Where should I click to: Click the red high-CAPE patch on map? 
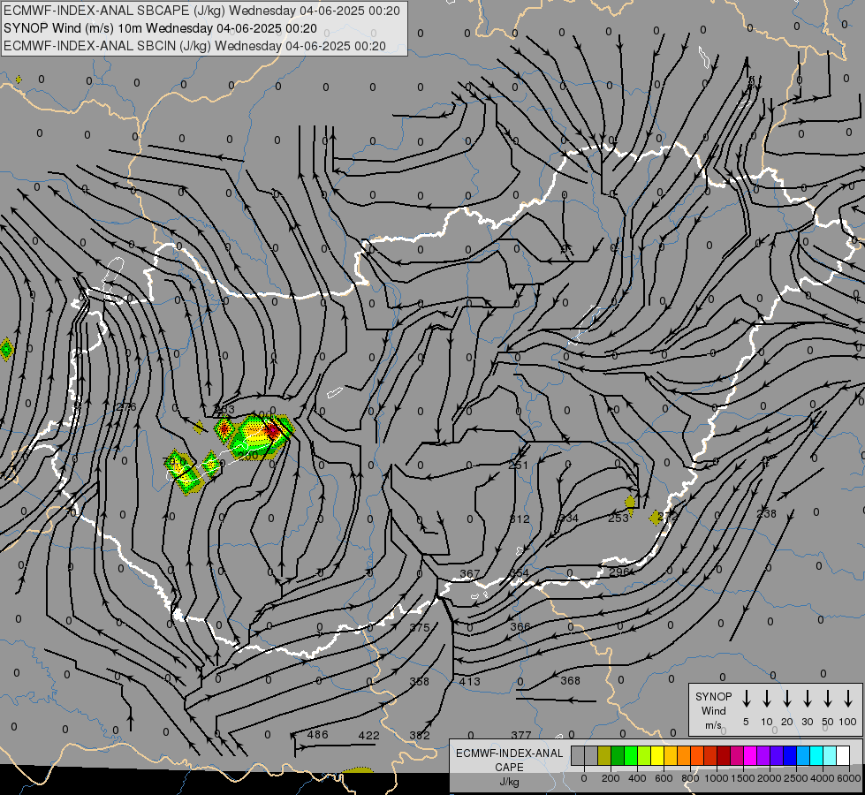coord(271,430)
